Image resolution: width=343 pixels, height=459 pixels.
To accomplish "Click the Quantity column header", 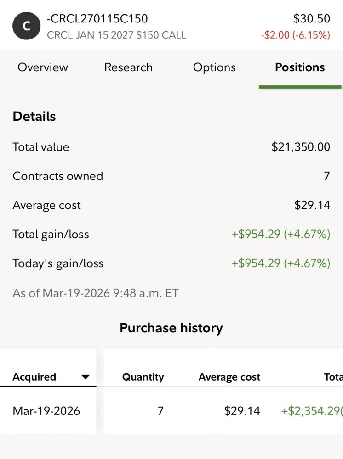I will coord(143,377).
